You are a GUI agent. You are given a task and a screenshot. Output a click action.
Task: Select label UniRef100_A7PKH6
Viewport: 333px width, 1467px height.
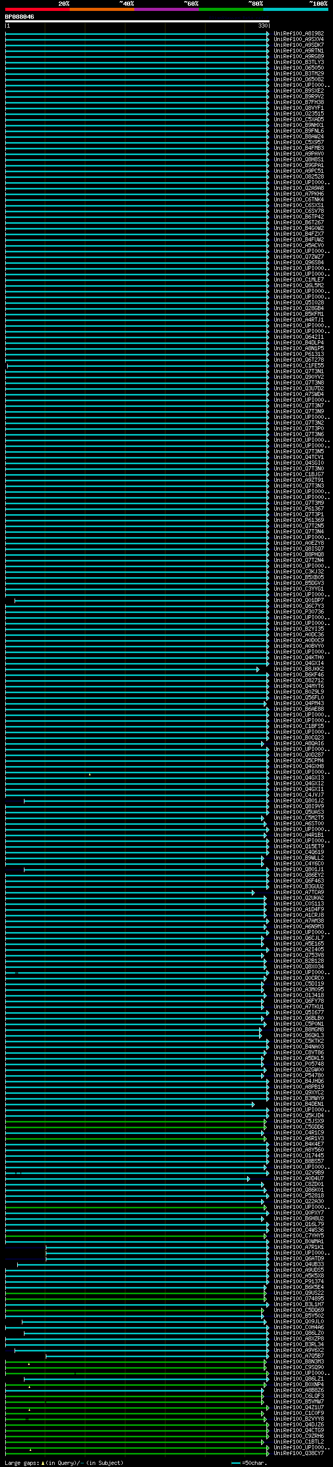pos(299,194)
